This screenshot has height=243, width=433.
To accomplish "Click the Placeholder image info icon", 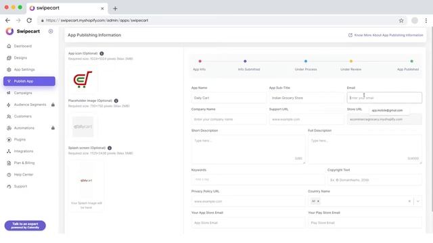I will pos(116,101).
